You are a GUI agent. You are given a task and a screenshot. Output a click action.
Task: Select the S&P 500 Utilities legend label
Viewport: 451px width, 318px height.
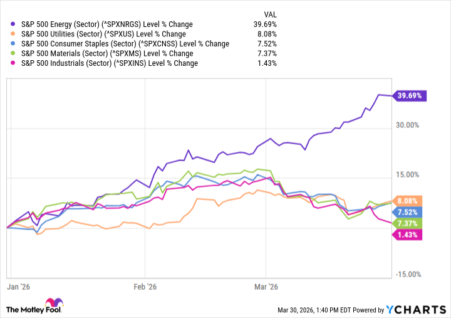104,34
